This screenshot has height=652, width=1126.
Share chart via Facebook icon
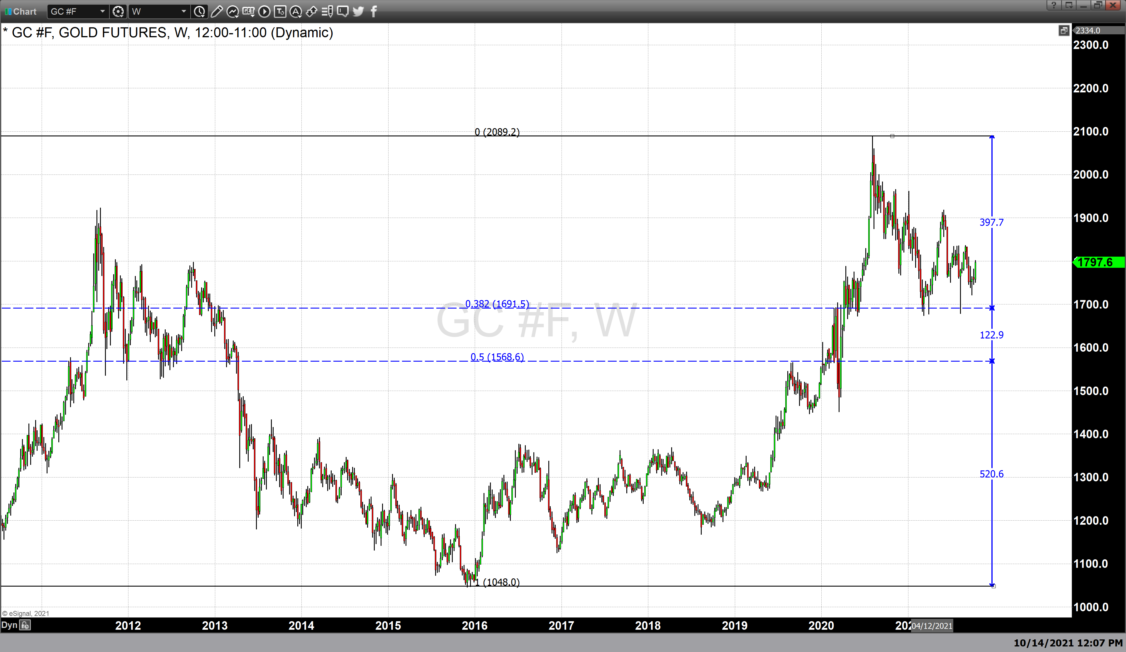tap(374, 12)
